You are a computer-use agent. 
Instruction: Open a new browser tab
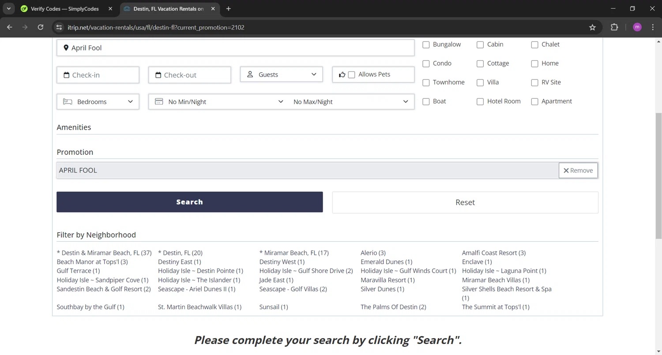[228, 9]
